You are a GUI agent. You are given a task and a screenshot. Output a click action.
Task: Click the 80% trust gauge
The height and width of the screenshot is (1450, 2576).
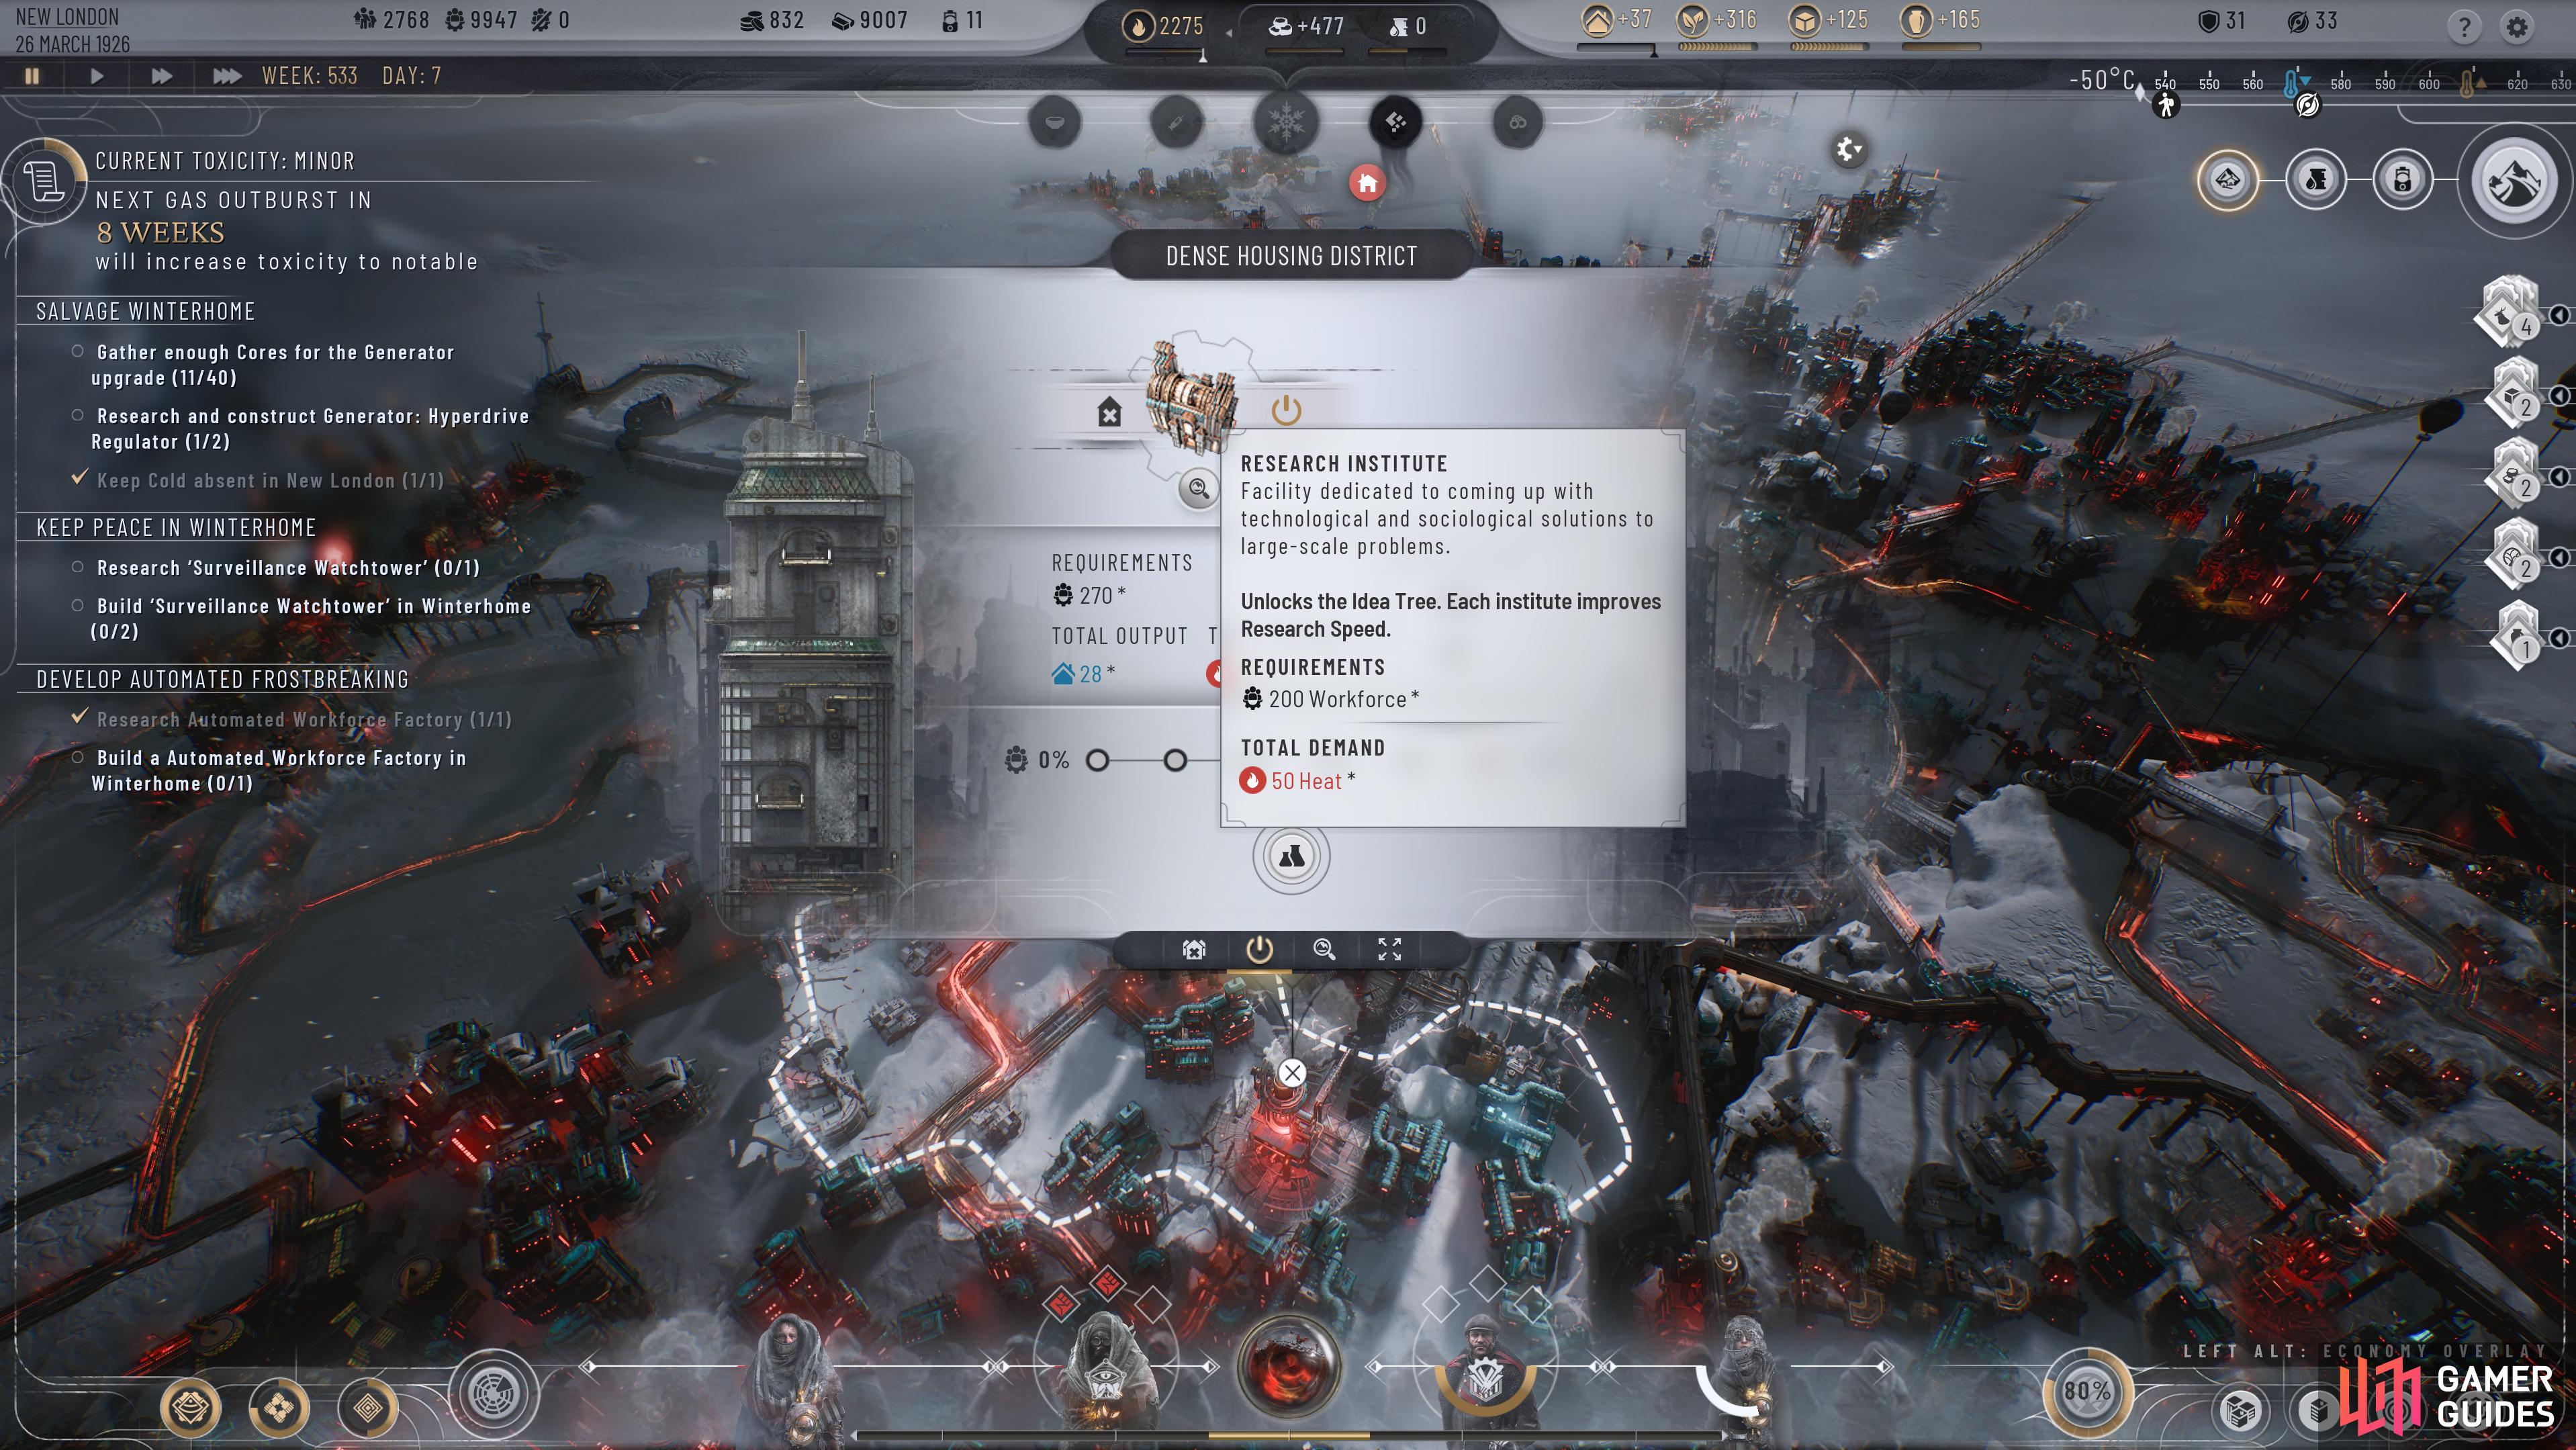tap(2087, 1391)
